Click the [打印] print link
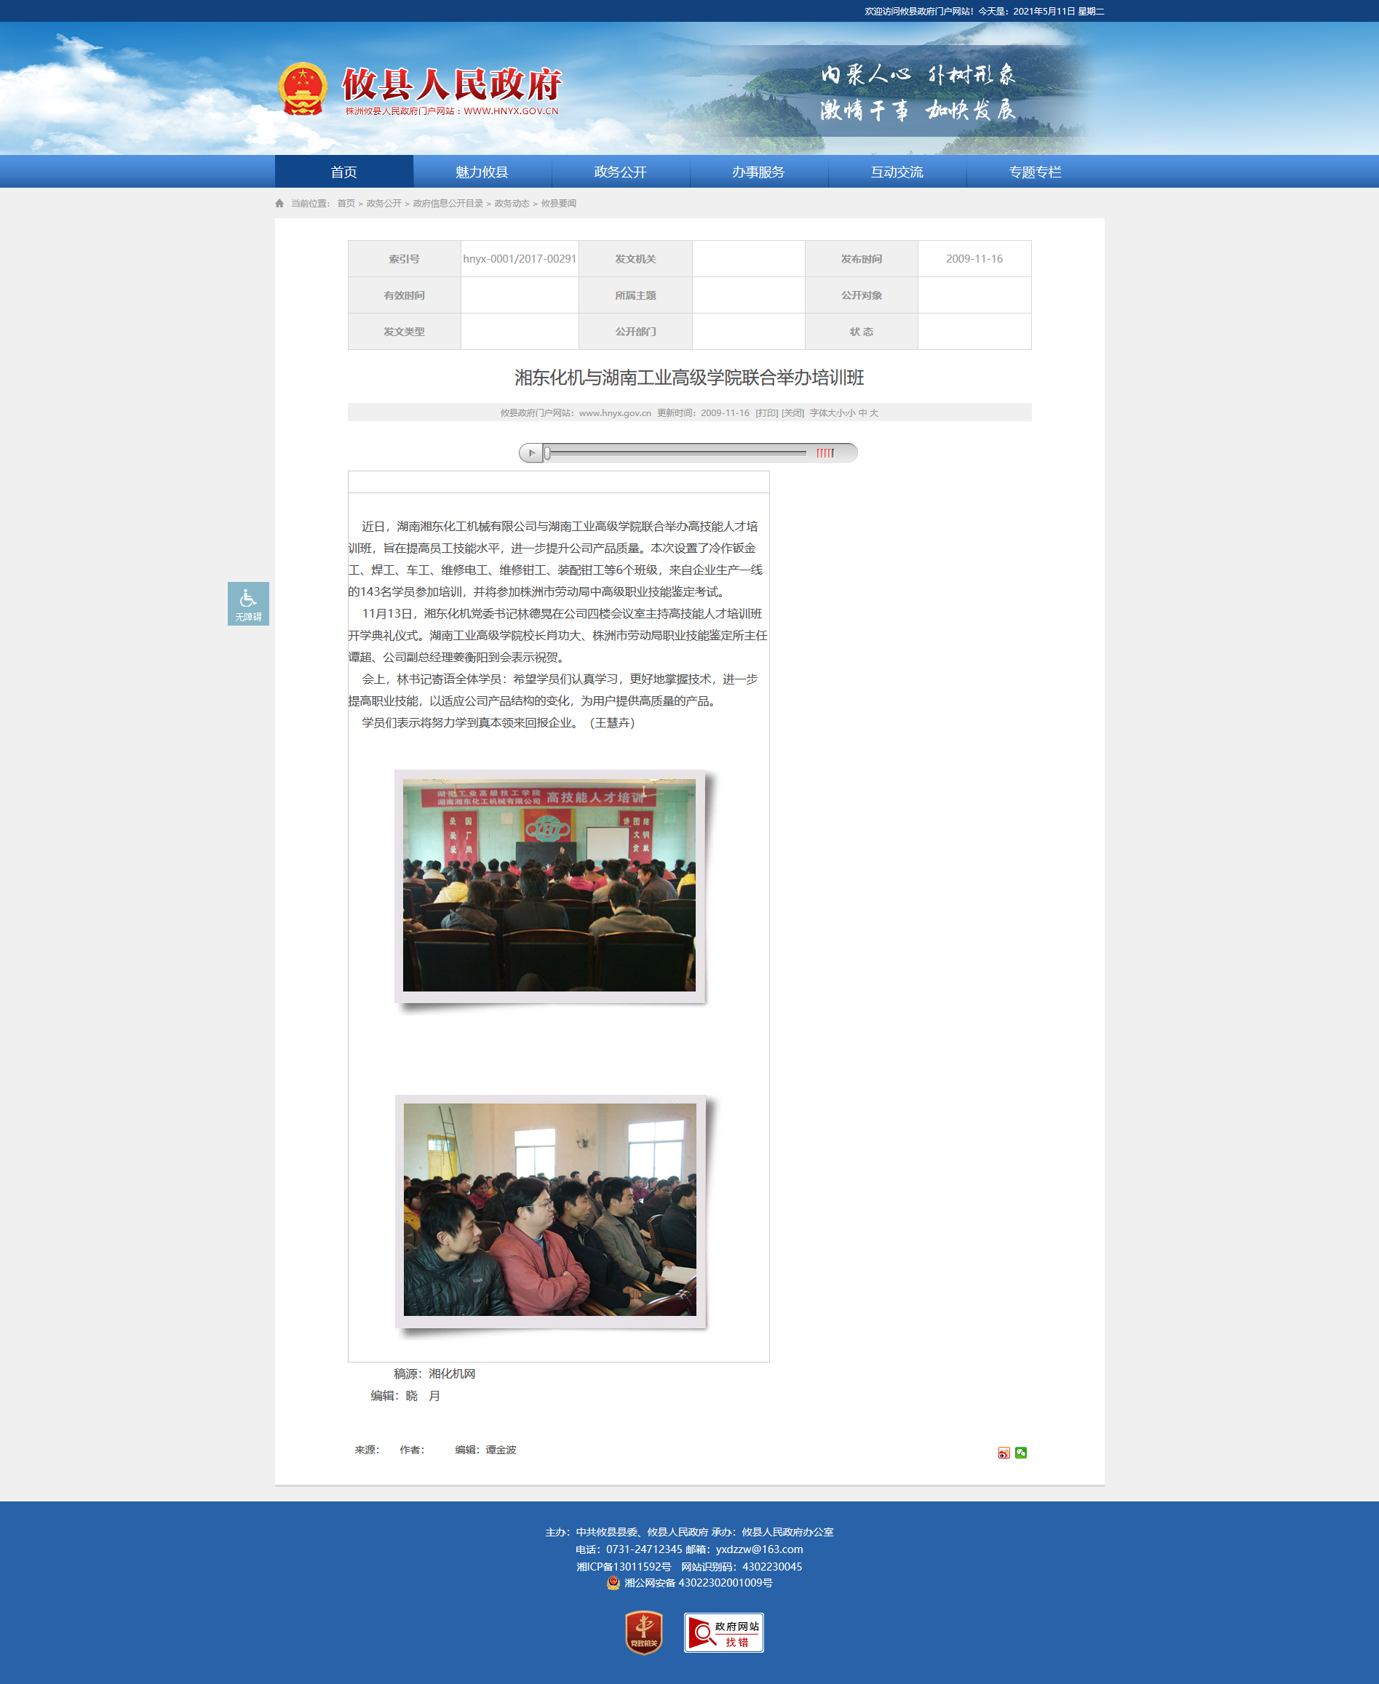This screenshot has height=1684, width=1379. coord(766,413)
